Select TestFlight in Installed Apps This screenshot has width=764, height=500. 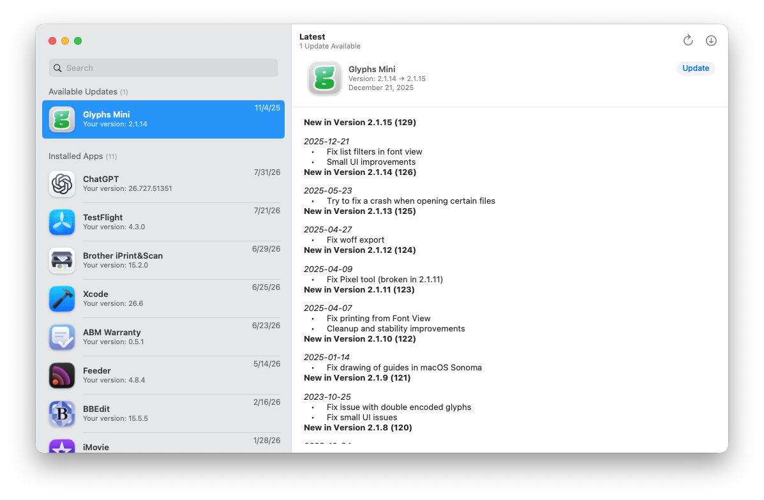point(163,222)
